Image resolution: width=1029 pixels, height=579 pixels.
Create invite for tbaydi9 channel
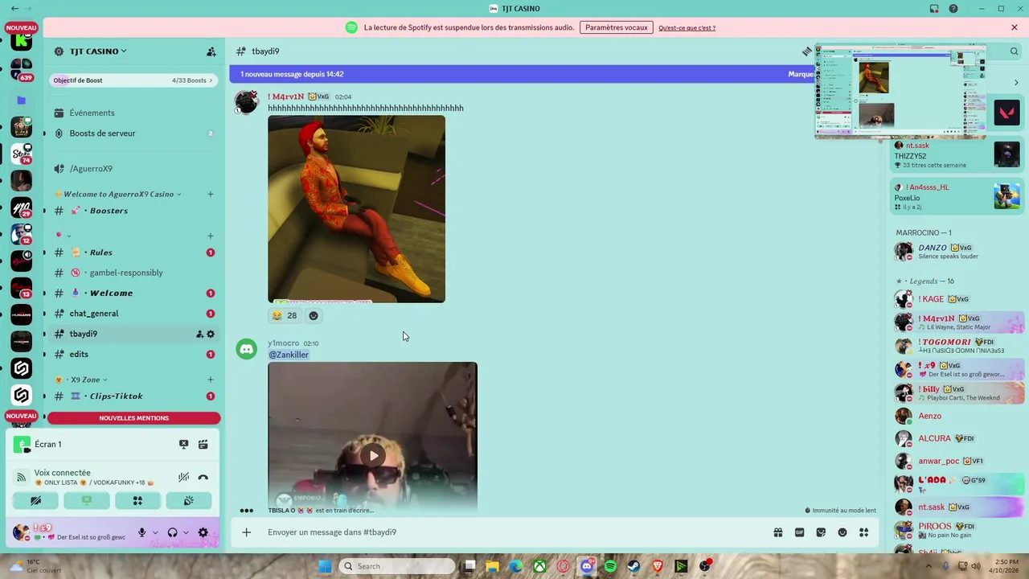(199, 334)
